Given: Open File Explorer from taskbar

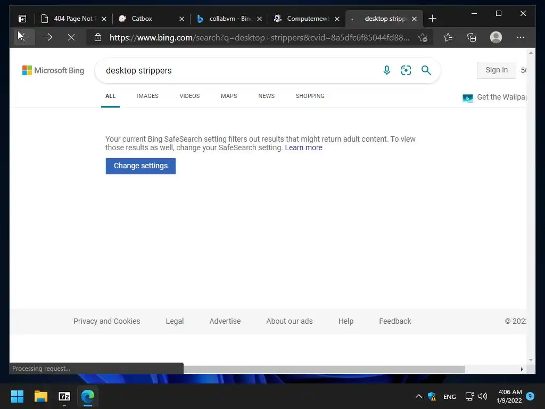Looking at the screenshot, I should tap(40, 396).
